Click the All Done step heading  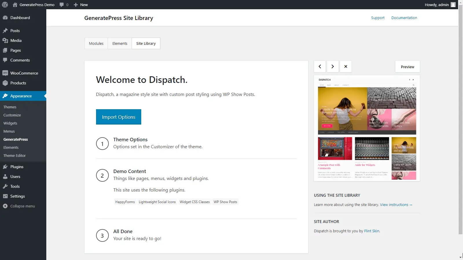point(123,231)
